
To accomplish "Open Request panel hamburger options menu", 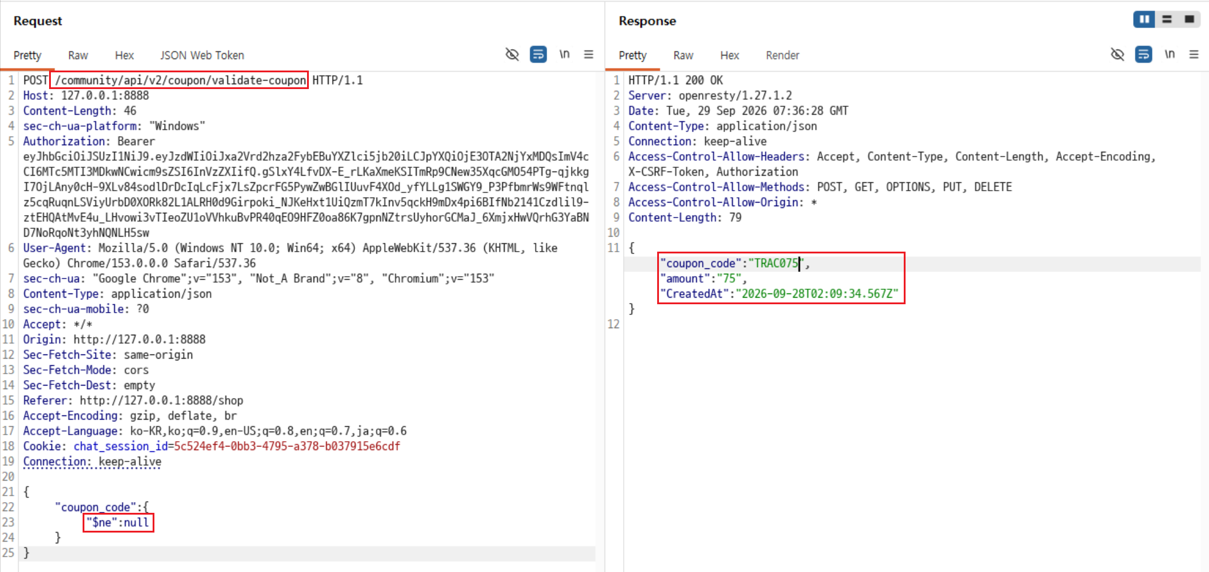I will pyautogui.click(x=589, y=54).
